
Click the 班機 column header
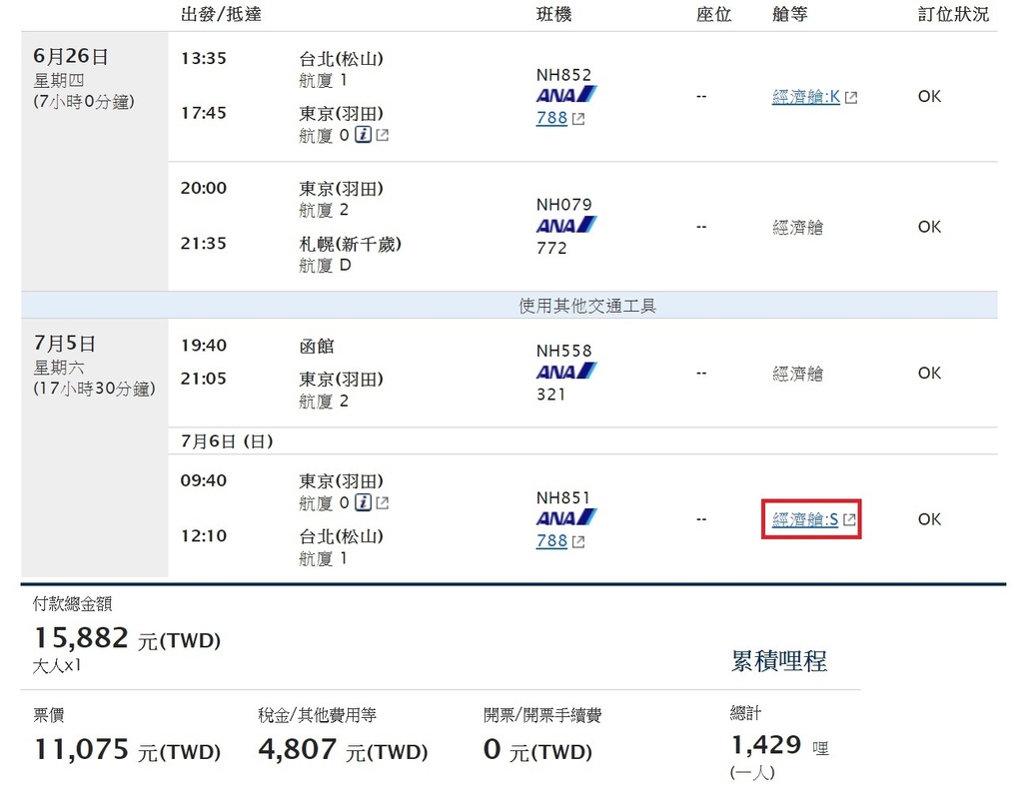coord(553,14)
